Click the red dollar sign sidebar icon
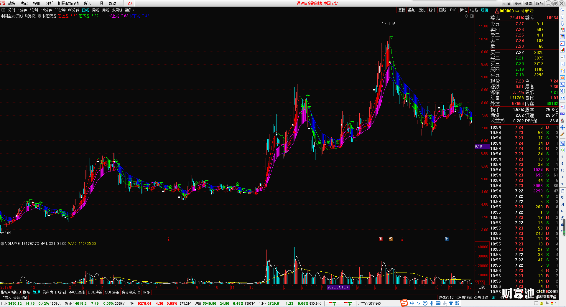Screen dimensions: 566x307 coord(562,121)
